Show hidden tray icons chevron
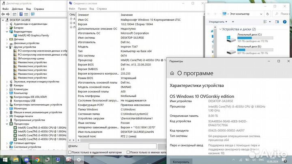The width and height of the screenshot is (292, 164). [233, 160]
